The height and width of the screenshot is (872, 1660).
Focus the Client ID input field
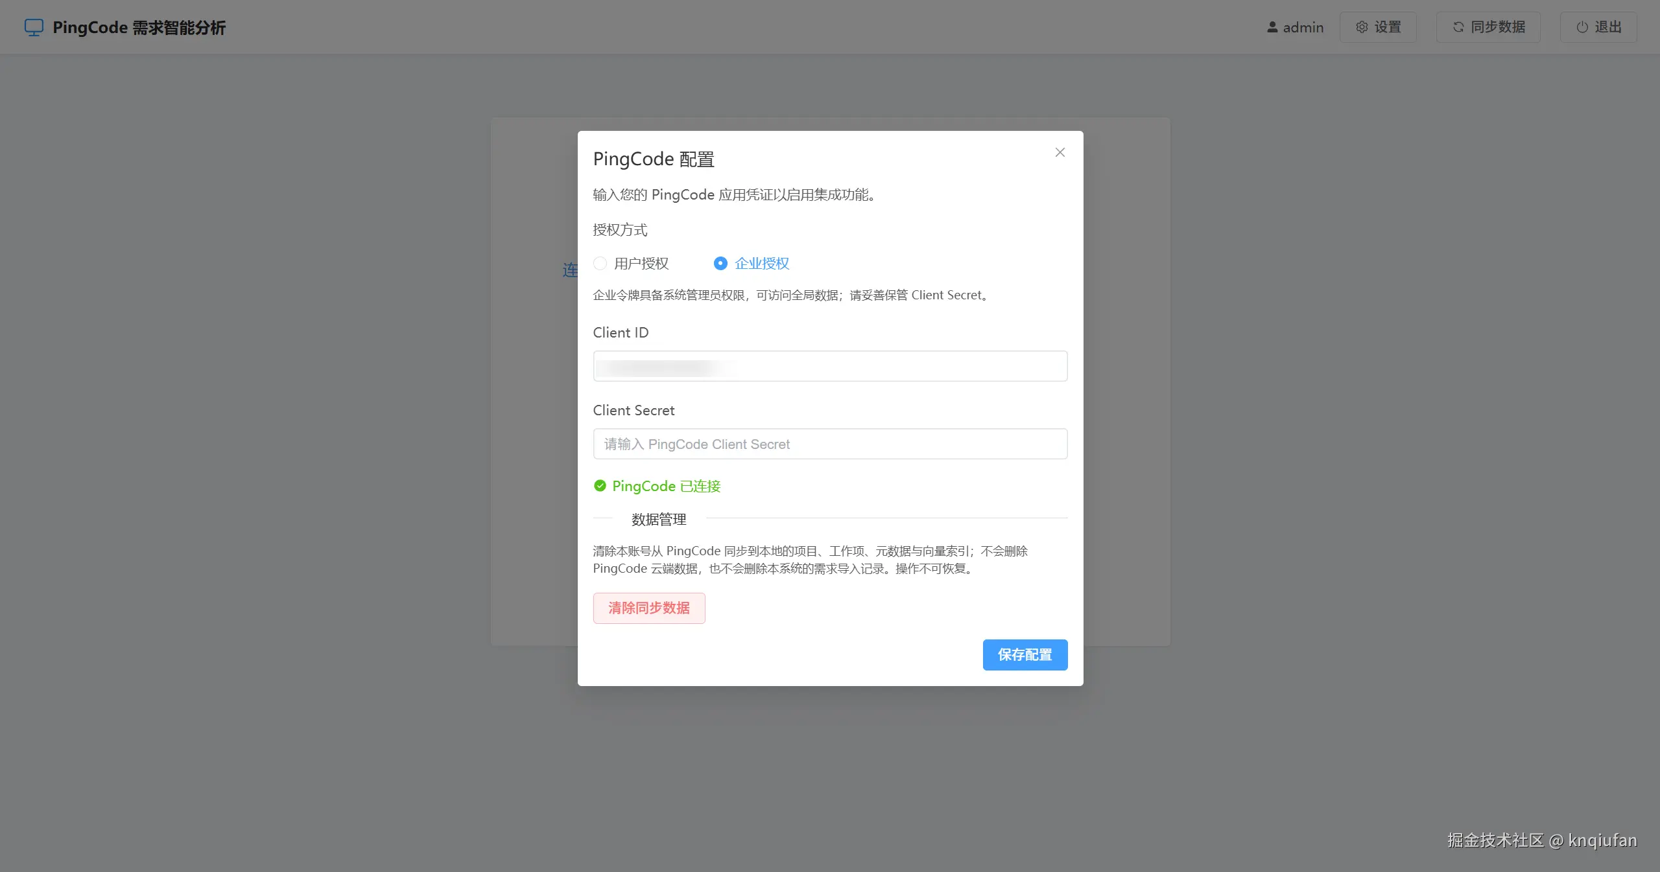(830, 367)
